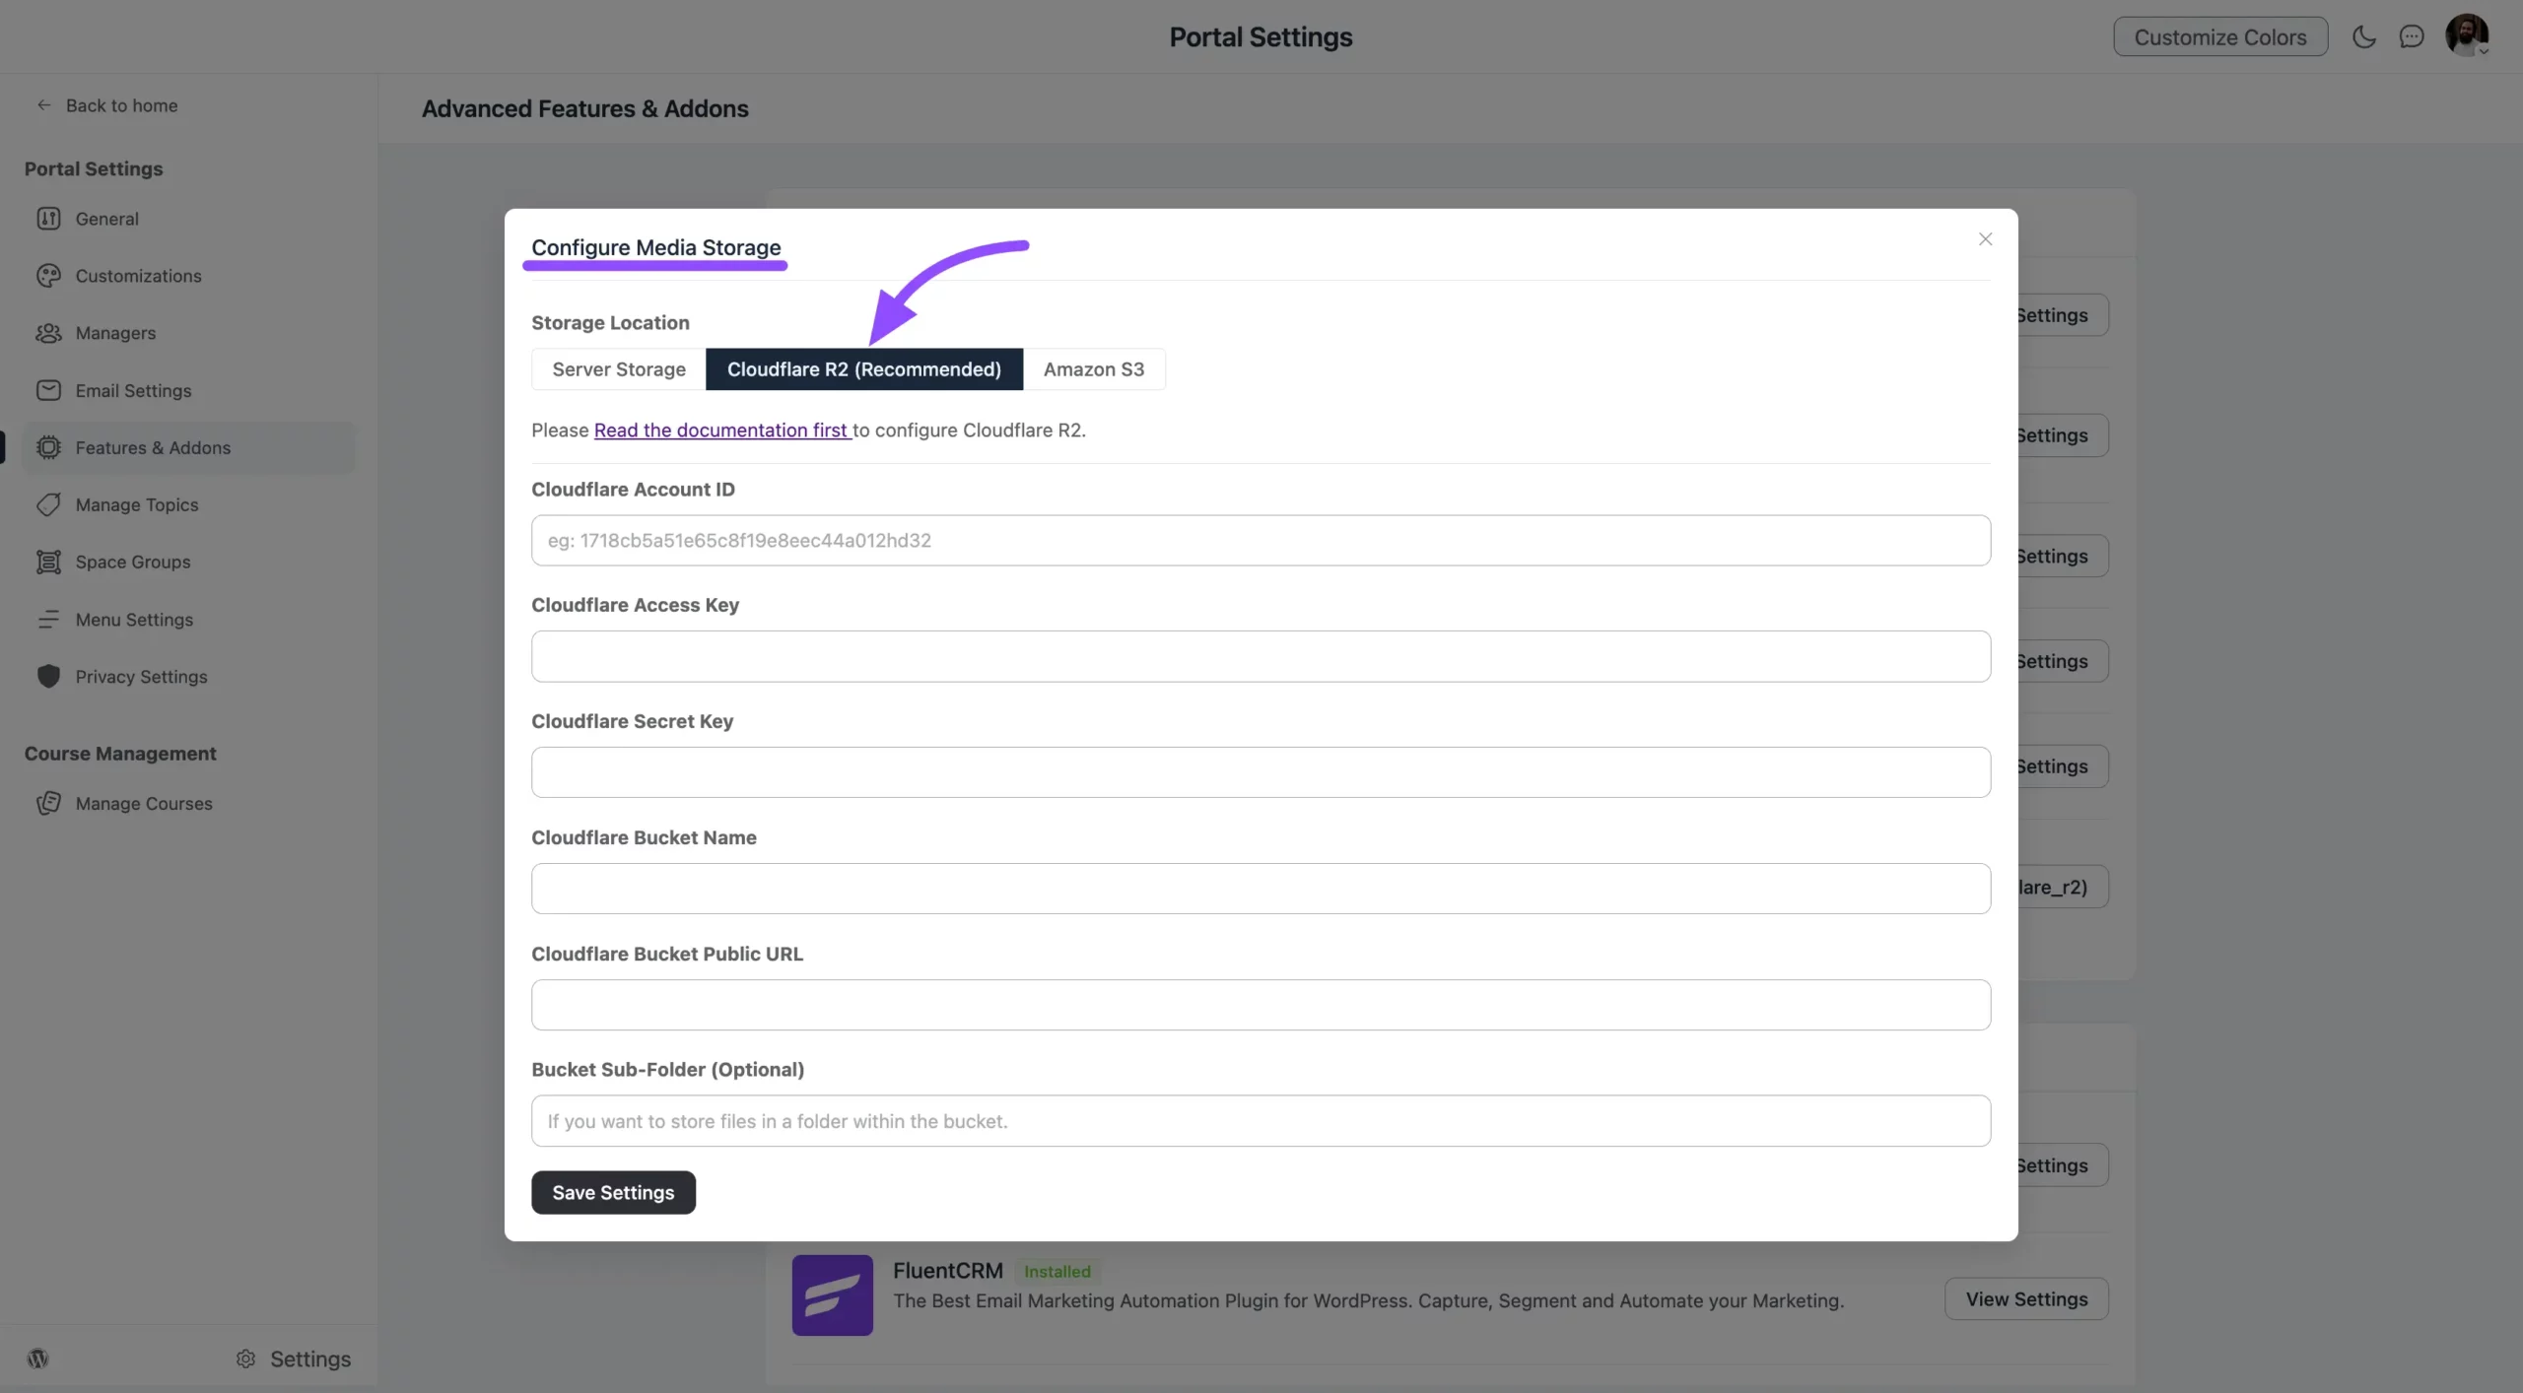Screen dimensions: 2523x1393
Task: Select Cloudflare R2 (Recommended) storage
Action: [864, 369]
